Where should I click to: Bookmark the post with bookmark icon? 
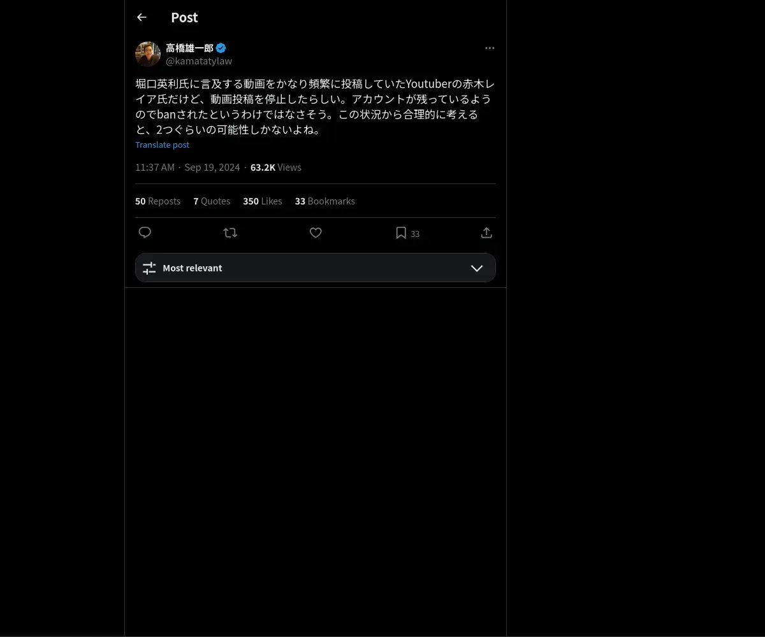(x=401, y=233)
